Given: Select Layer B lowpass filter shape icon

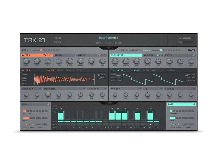Looking at the screenshot, I should pos(99,55).
